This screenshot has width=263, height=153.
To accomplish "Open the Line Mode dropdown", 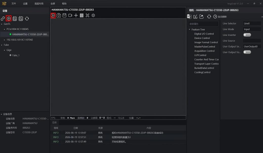I will [x=252, y=29].
